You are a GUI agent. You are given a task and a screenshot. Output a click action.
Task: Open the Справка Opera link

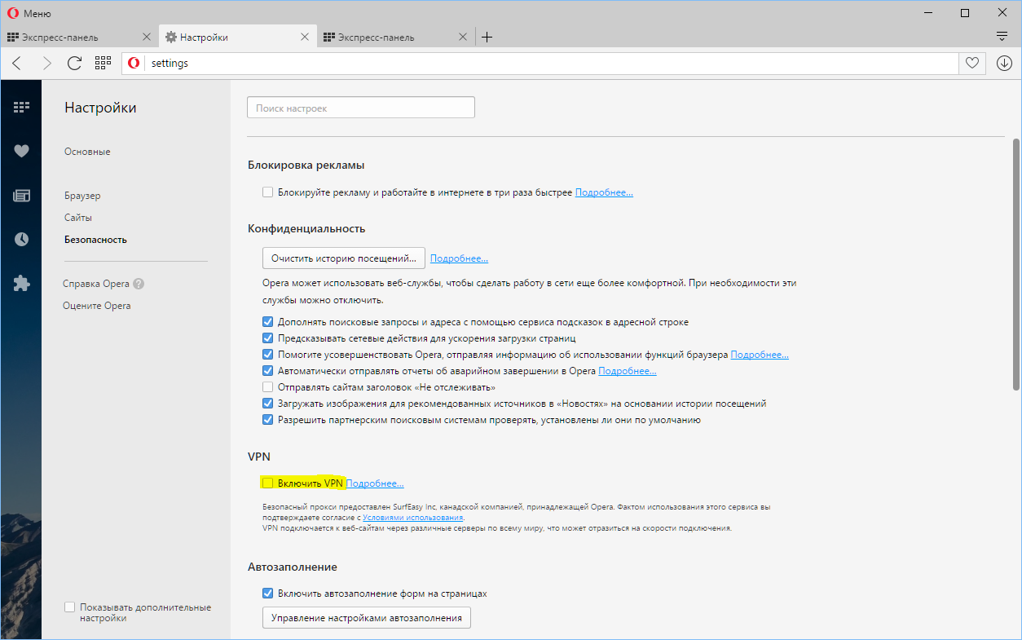coord(96,284)
